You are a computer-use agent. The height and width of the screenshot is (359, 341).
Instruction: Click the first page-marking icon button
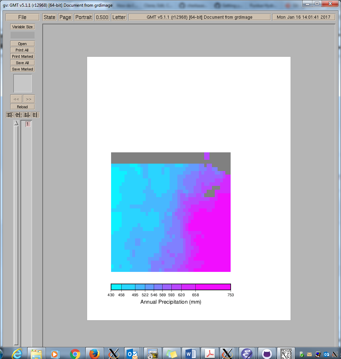point(10,115)
